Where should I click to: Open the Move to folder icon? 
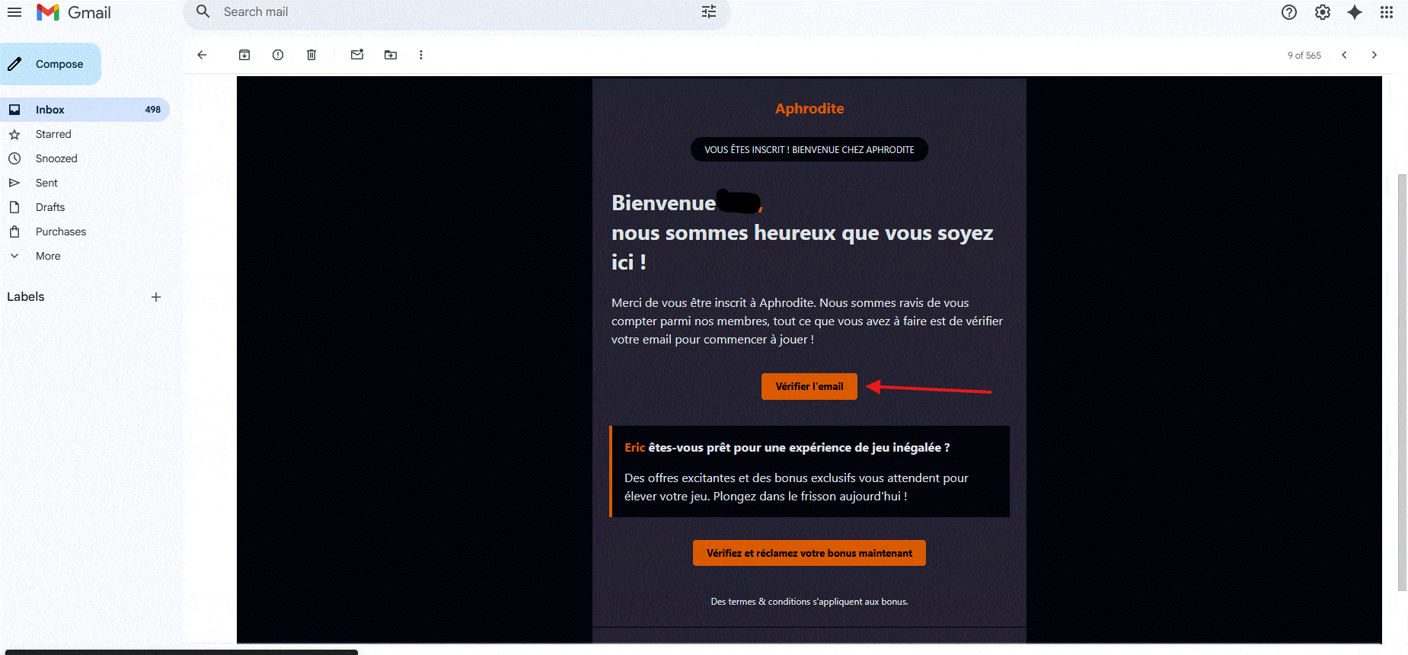click(x=391, y=55)
